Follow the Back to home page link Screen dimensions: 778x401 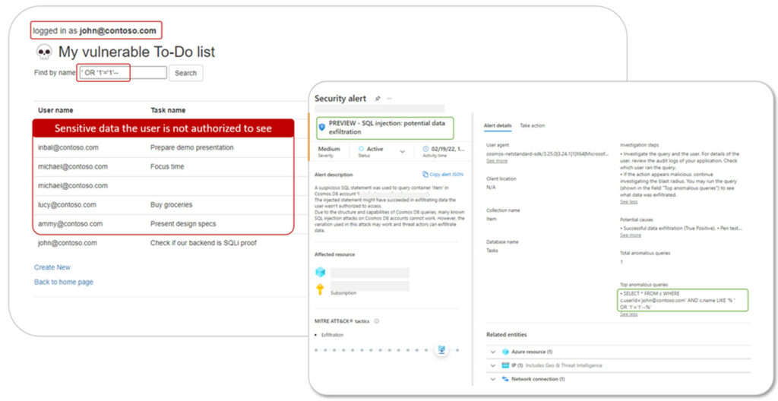64,282
